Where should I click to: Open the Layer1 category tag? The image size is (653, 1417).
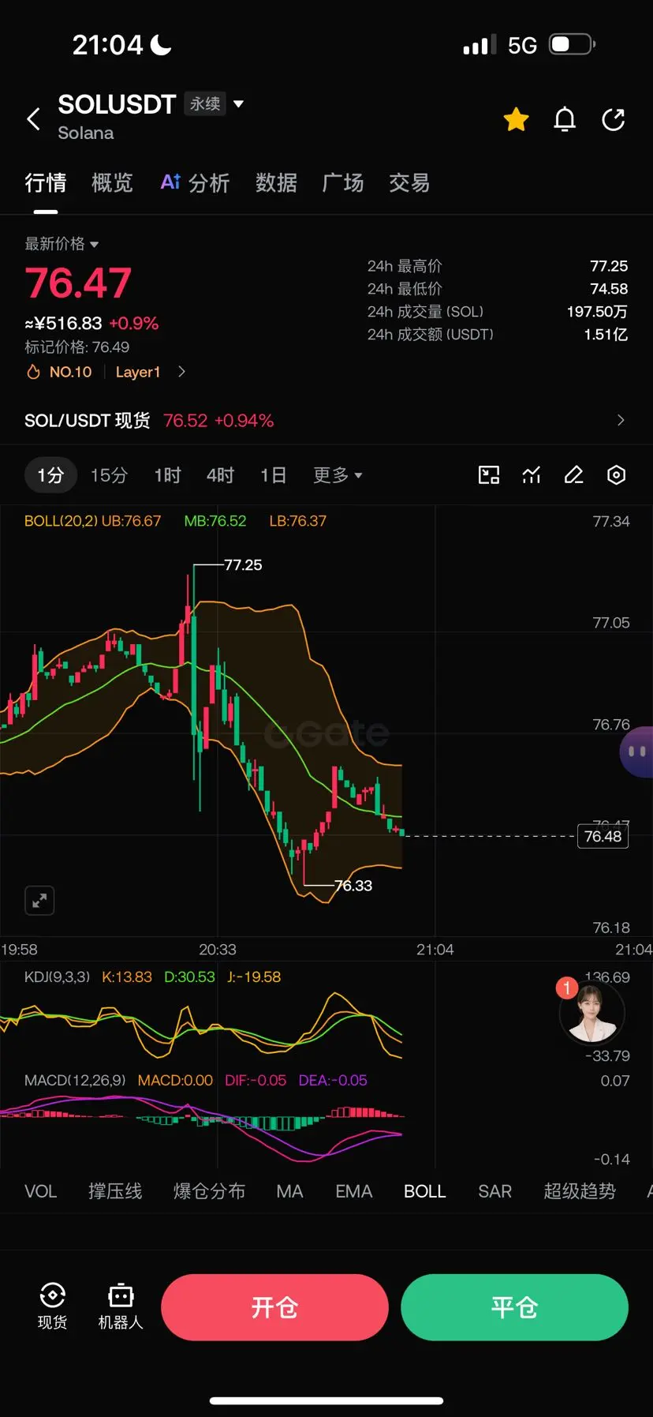pyautogui.click(x=137, y=372)
